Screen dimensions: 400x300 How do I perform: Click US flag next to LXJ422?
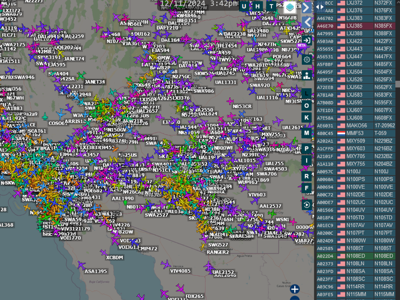pos(341,41)
